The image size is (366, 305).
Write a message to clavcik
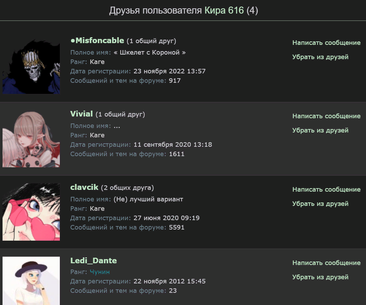pos(326,189)
